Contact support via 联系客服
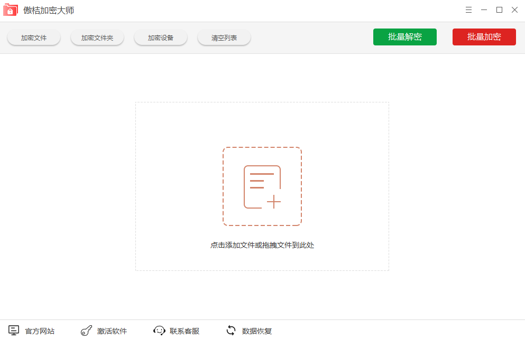The image size is (525, 339). point(185,331)
